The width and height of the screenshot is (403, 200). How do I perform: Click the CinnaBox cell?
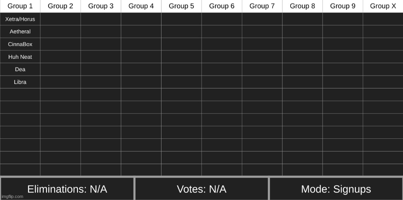[20, 44]
